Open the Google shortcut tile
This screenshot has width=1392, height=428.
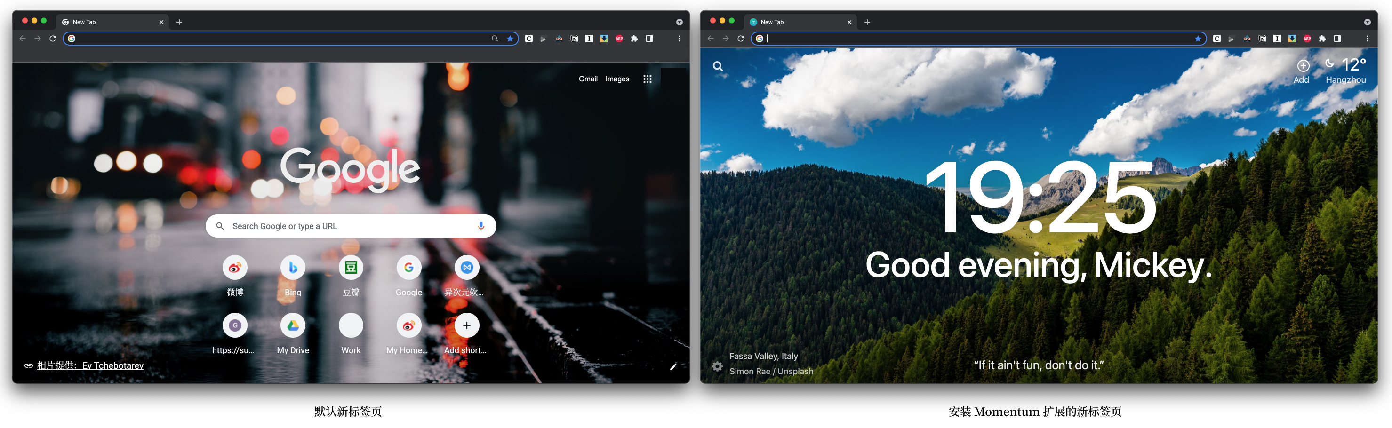point(408,276)
